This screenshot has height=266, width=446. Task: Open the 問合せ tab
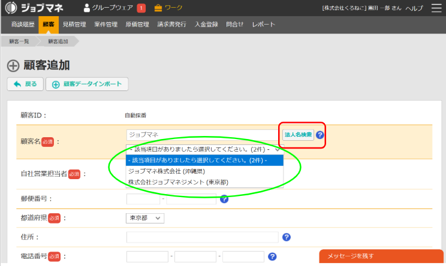tap(235, 25)
